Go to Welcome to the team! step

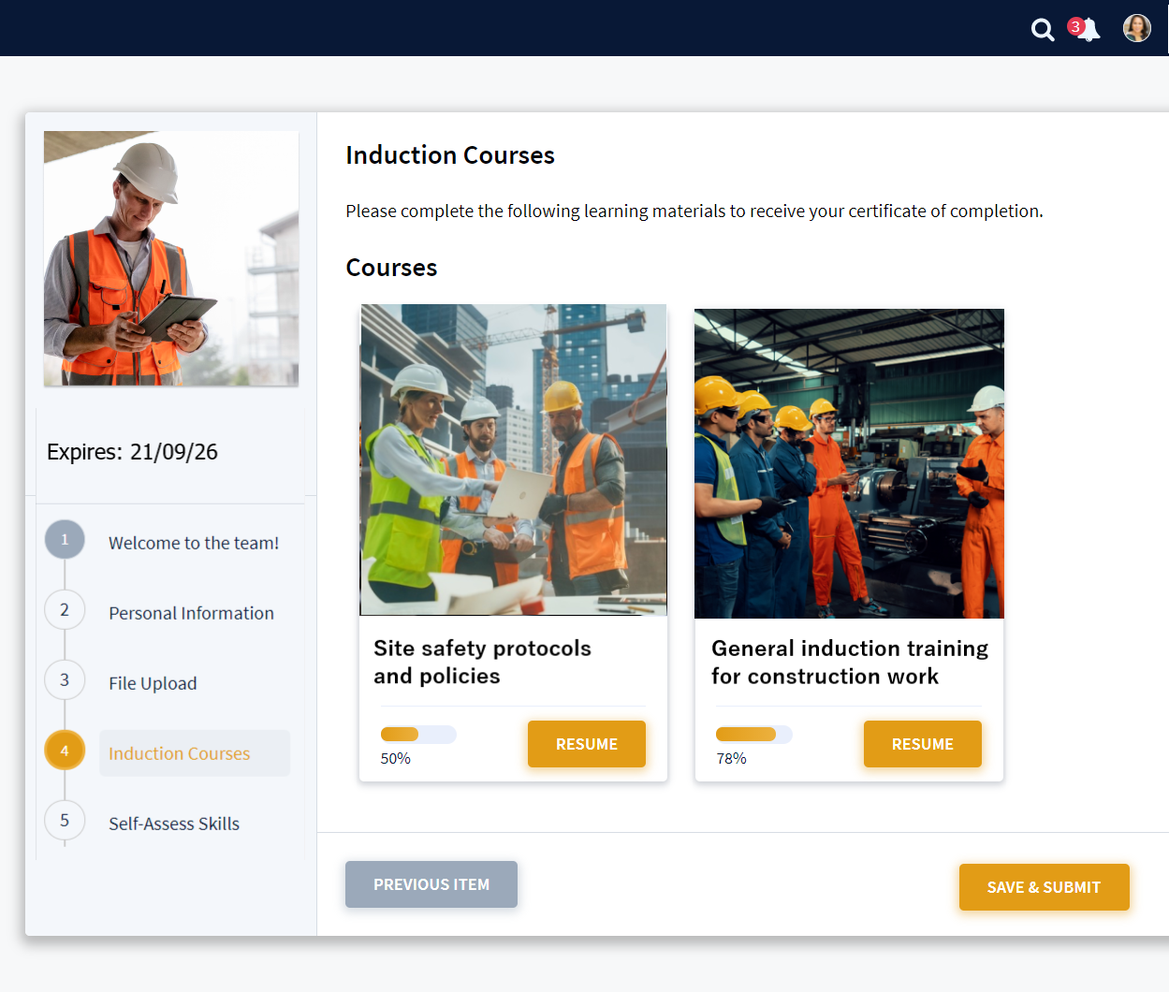pyautogui.click(x=194, y=543)
